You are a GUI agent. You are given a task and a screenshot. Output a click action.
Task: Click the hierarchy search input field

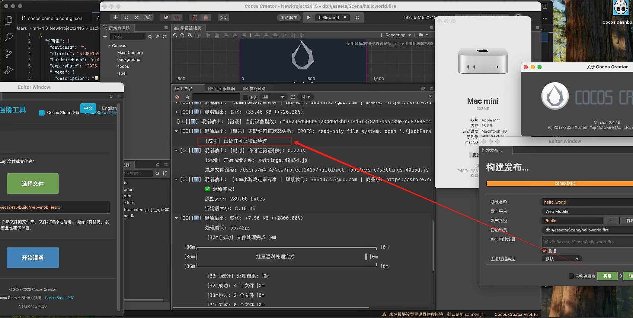(128, 36)
